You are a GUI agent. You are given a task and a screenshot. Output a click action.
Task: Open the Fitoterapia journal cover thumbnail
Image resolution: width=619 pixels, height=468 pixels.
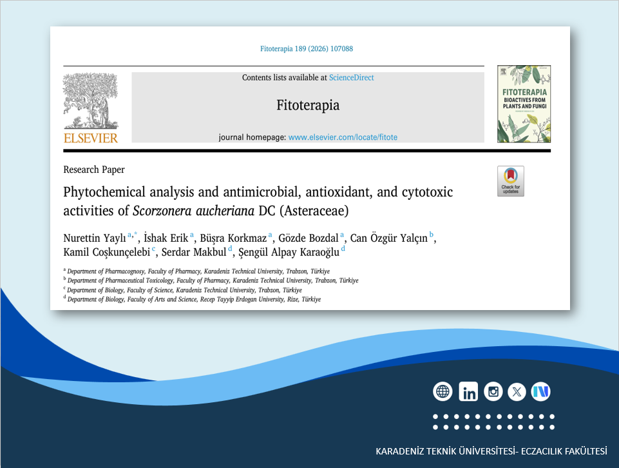pyautogui.click(x=524, y=104)
